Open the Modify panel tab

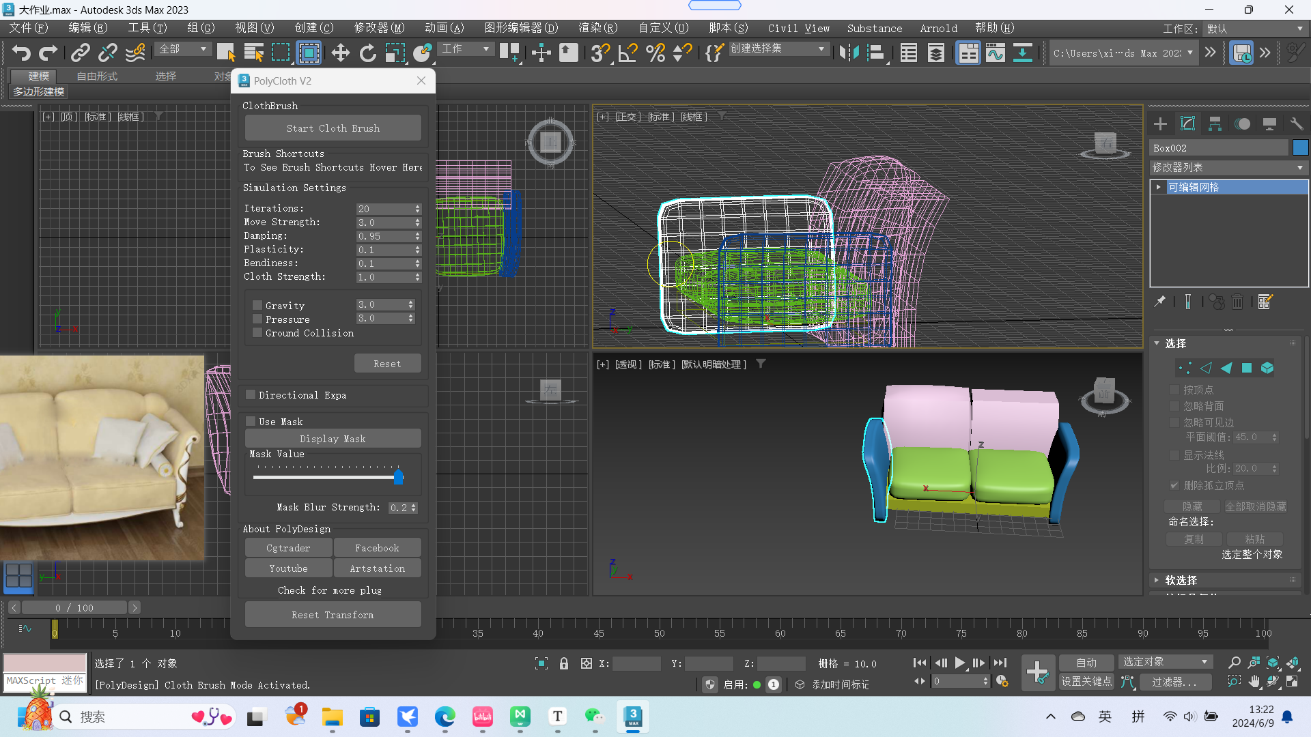tap(1187, 124)
